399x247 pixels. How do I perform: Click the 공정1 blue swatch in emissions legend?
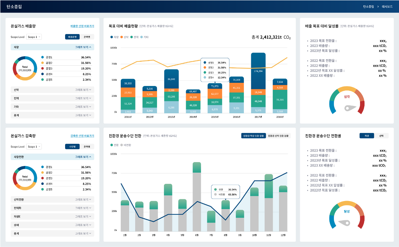click(x=43, y=57)
